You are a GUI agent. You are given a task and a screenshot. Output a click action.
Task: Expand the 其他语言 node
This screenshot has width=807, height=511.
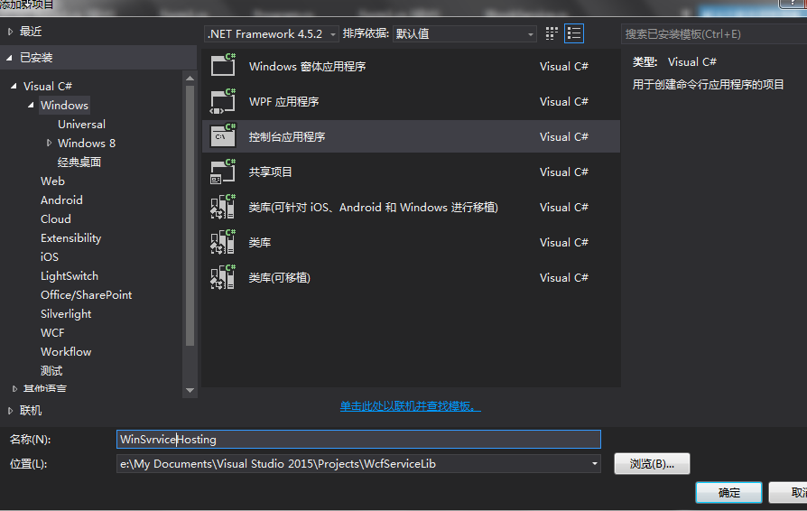coord(14,388)
